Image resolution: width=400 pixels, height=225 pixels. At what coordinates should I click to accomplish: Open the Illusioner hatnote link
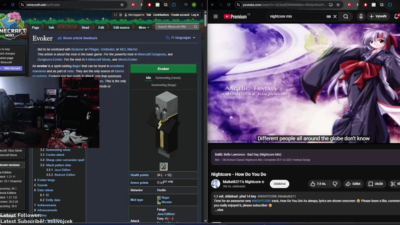77,49
